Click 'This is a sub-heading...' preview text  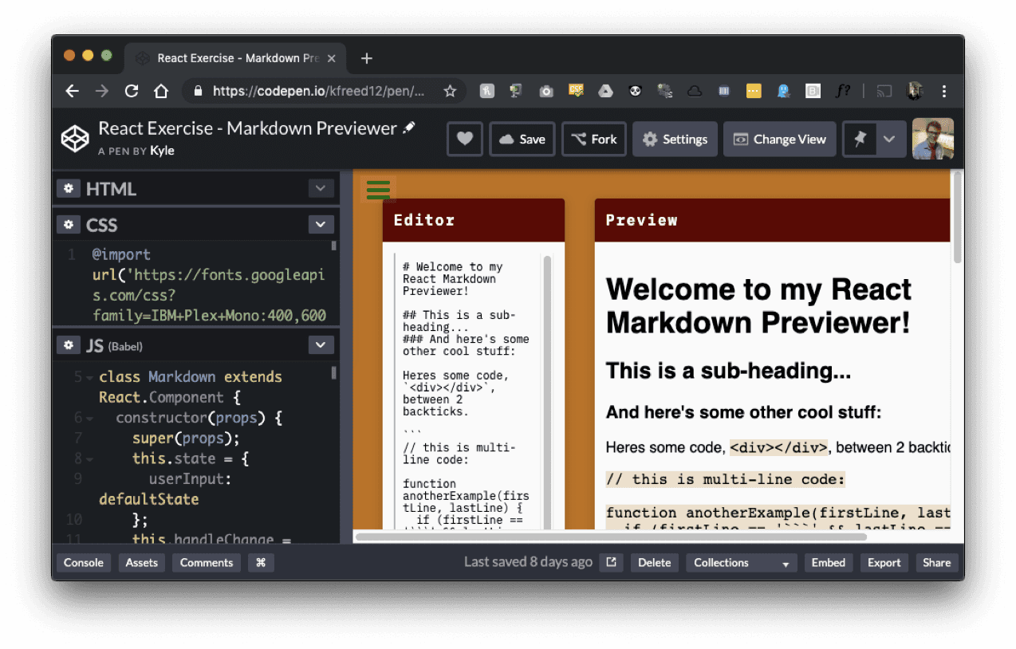(x=728, y=371)
